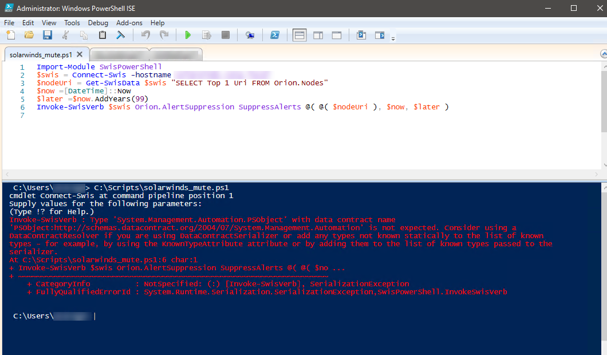The image size is (607, 355).
Task: Paste with the clipboard icon
Action: 102,35
